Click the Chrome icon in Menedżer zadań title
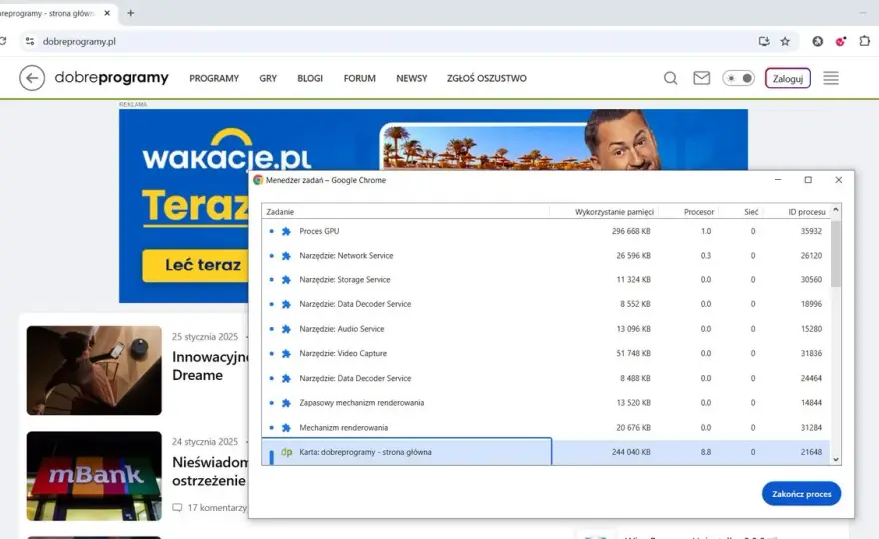Image resolution: width=879 pixels, height=539 pixels. click(258, 180)
